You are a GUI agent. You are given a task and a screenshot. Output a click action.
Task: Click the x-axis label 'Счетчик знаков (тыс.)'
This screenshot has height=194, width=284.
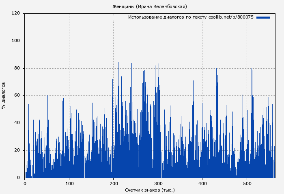150,190
